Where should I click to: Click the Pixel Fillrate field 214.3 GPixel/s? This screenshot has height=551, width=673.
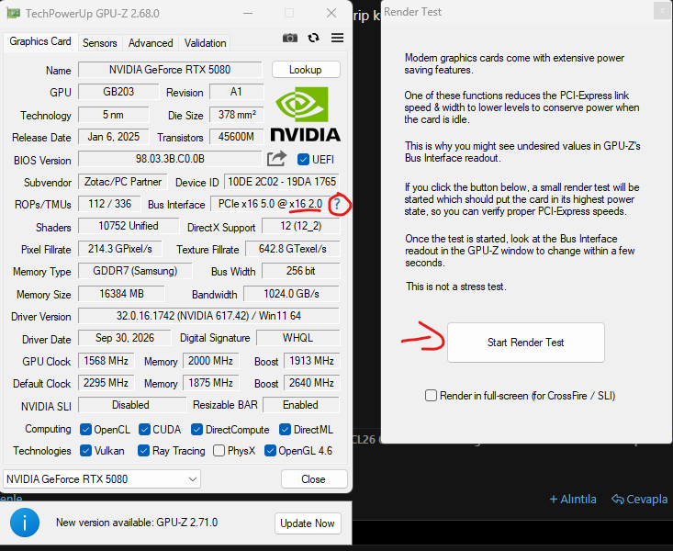point(120,249)
